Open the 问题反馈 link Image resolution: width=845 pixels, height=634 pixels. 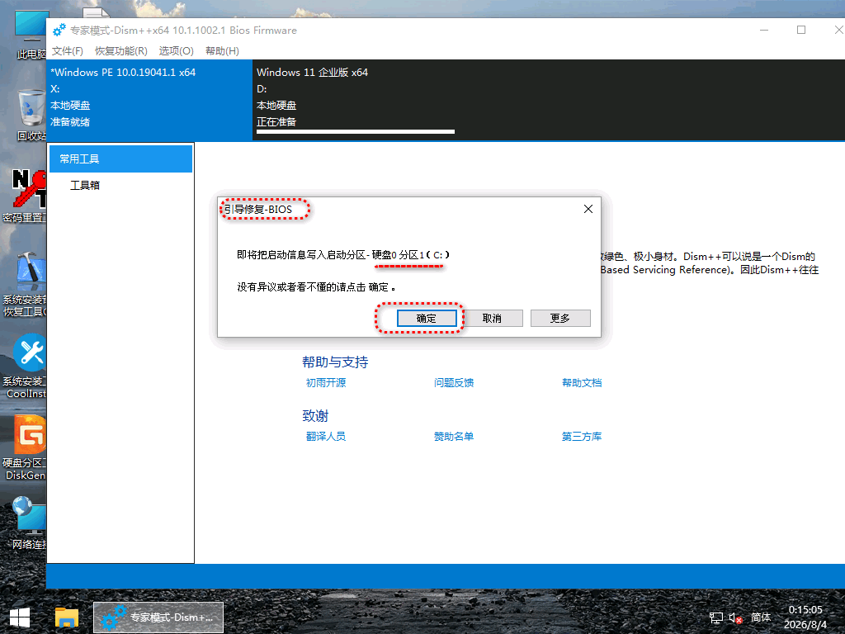454,383
